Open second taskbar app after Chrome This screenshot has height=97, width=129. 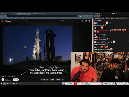coord(8,84)
